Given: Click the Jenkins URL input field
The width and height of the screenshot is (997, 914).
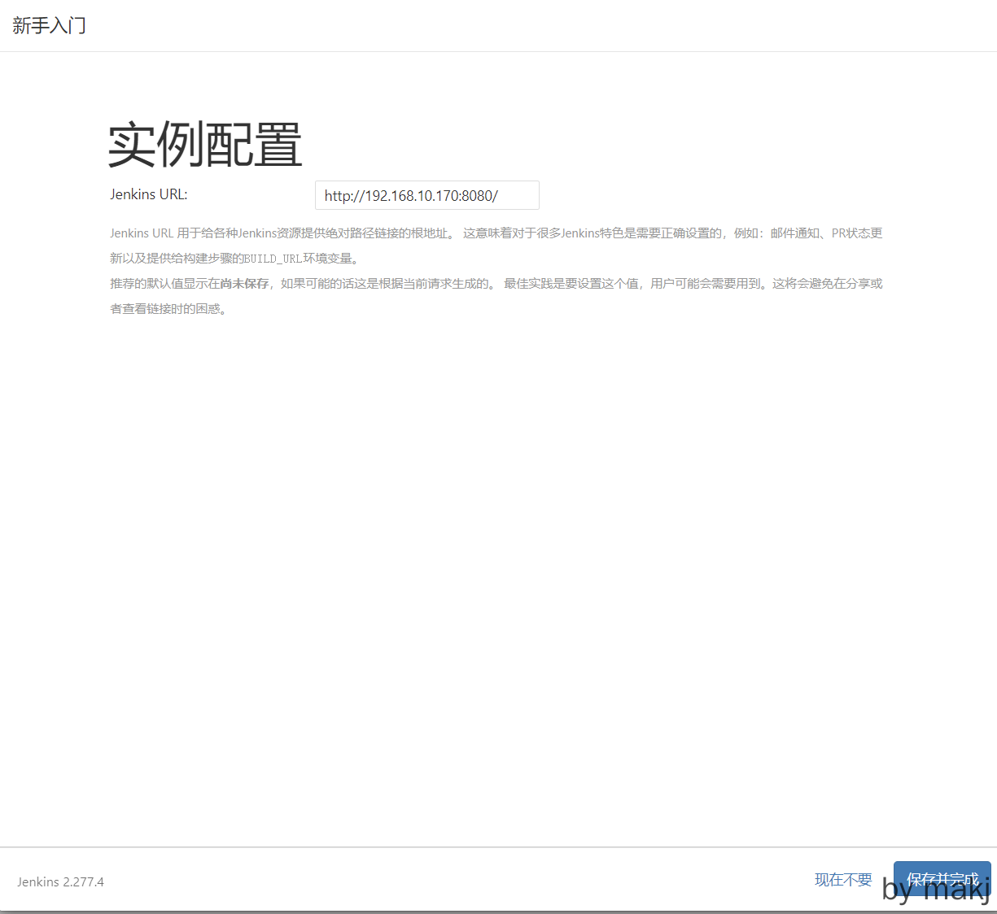Looking at the screenshot, I should [426, 195].
